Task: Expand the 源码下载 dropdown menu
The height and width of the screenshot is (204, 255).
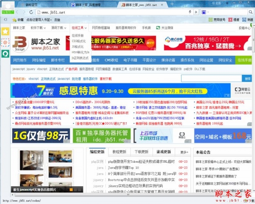Action: [x=59, y=28]
